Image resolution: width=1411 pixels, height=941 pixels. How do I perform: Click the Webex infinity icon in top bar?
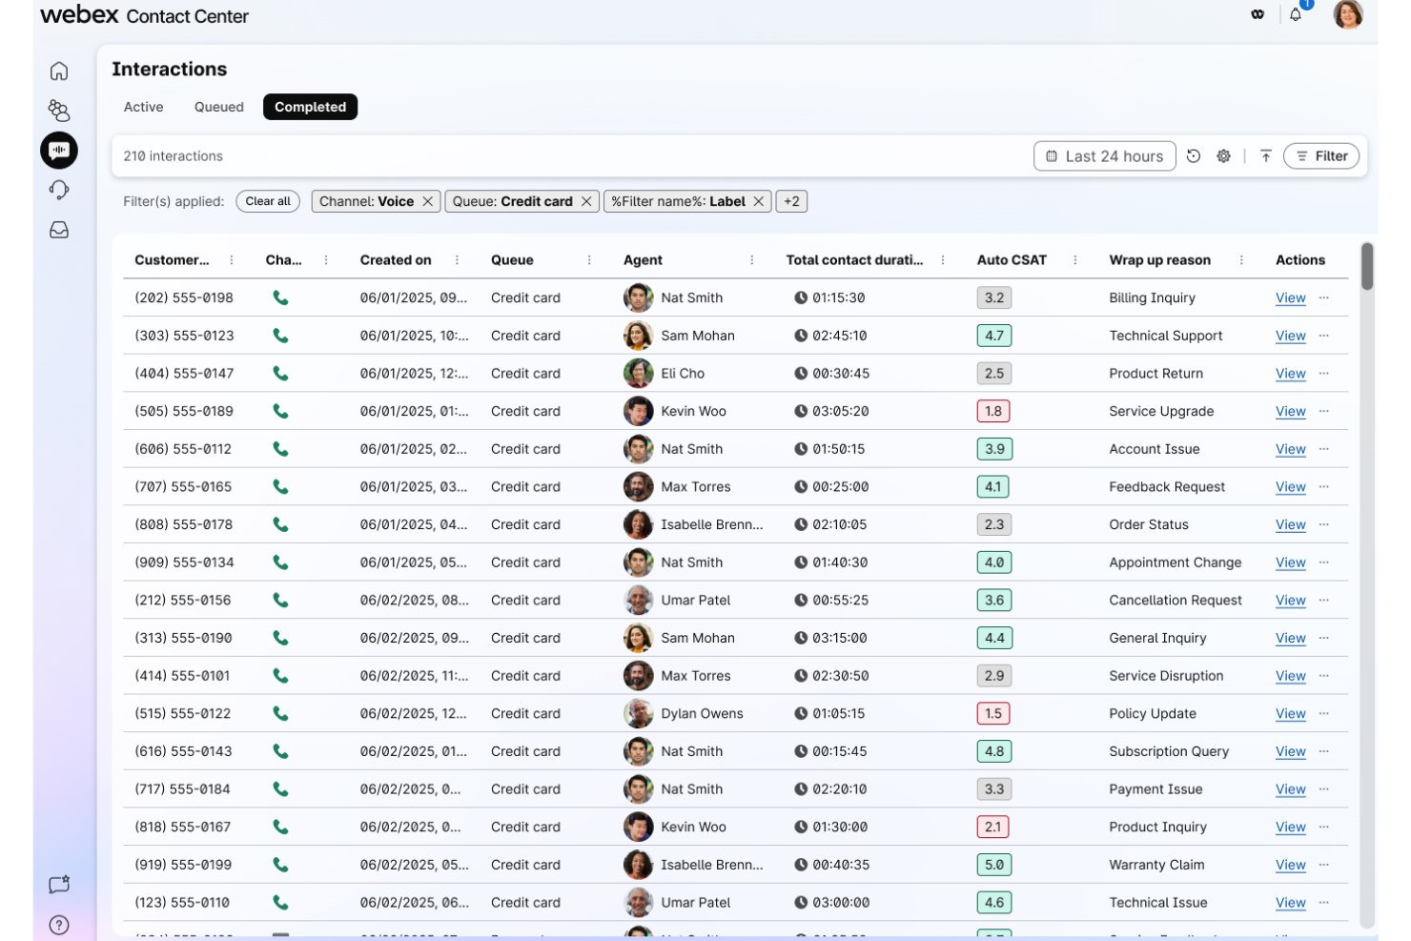pyautogui.click(x=1257, y=15)
